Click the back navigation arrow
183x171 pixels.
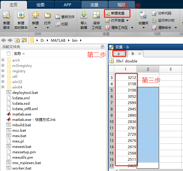point(3,40)
